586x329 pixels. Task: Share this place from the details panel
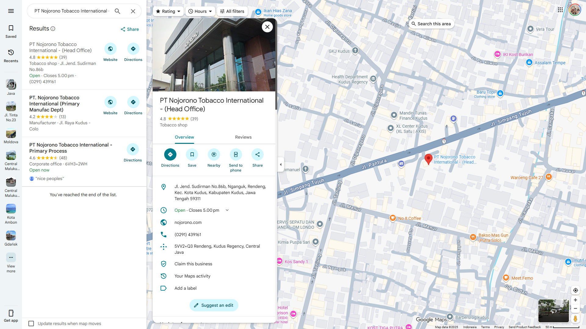[258, 158]
